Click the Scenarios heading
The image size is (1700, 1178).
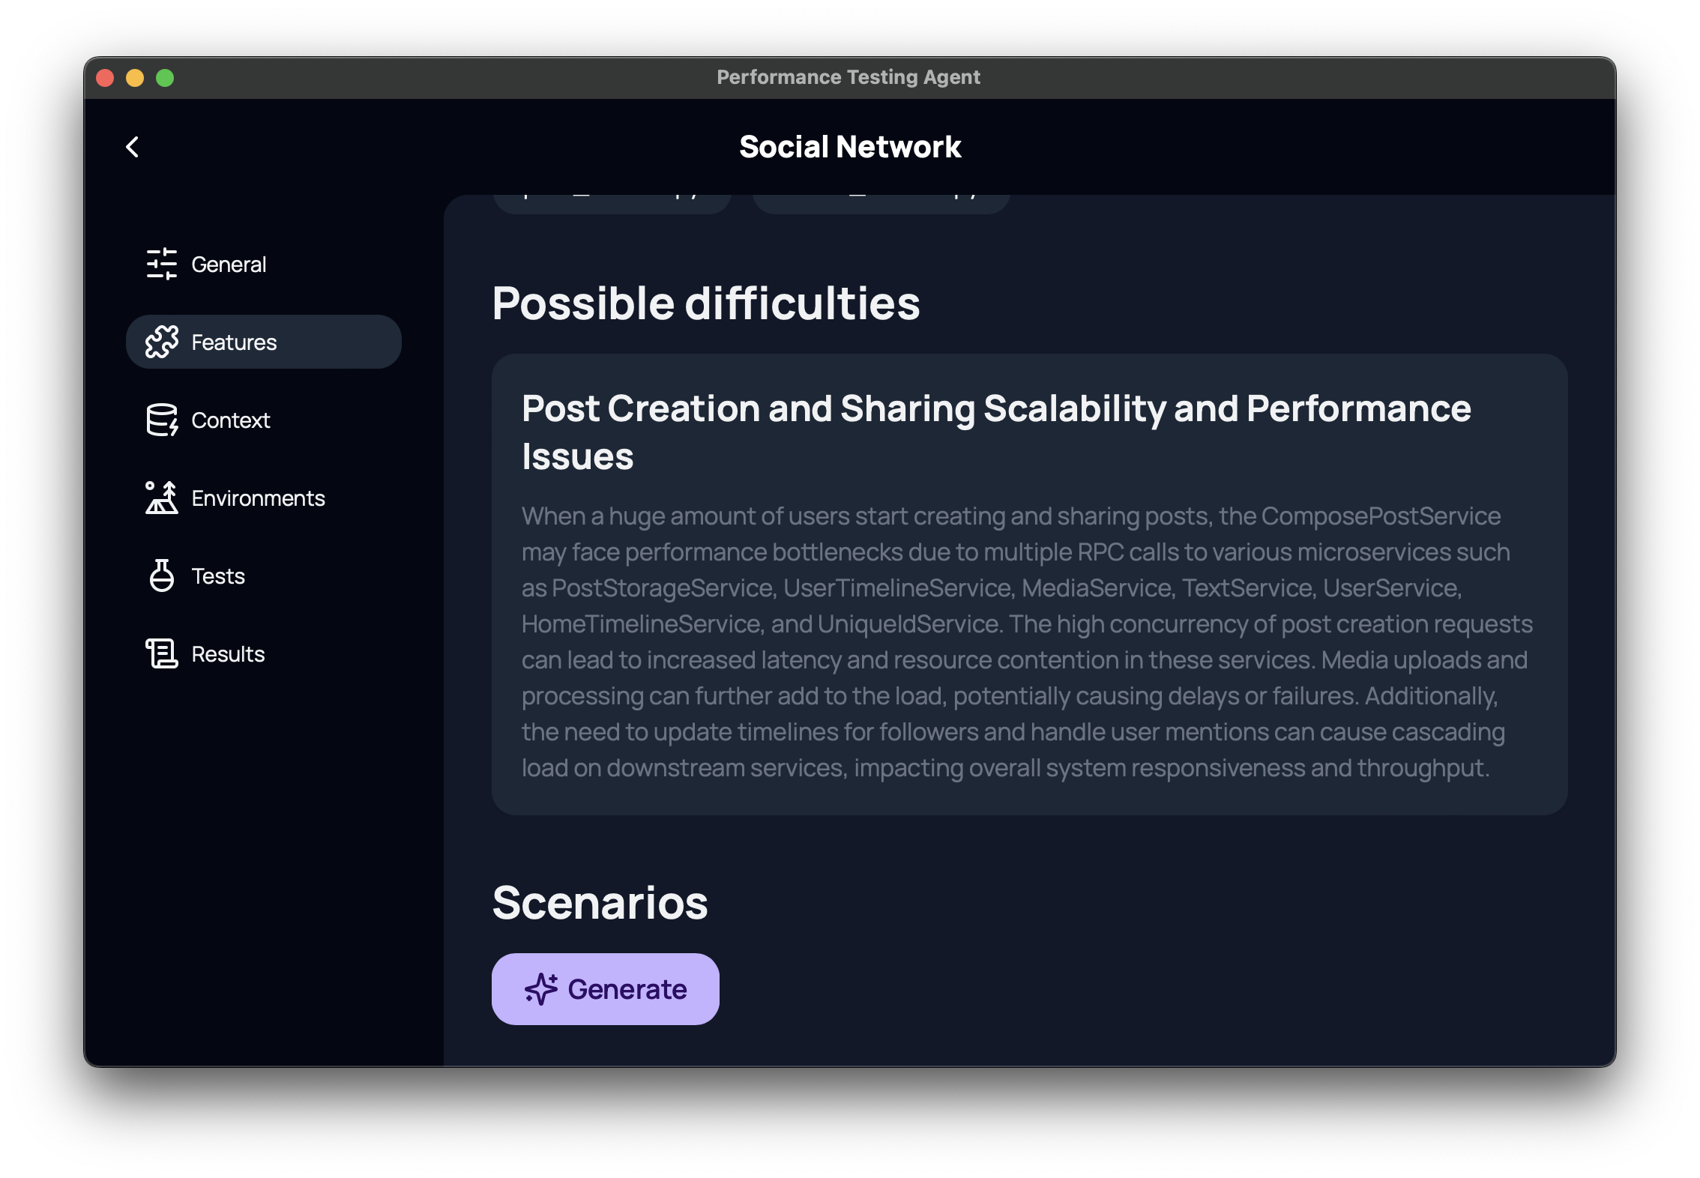coord(599,902)
